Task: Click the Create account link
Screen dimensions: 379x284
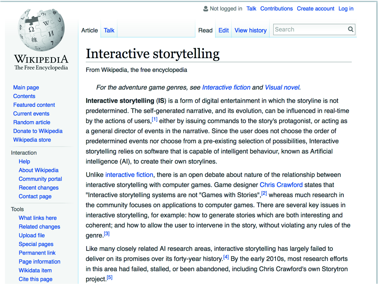Action: click(x=316, y=9)
